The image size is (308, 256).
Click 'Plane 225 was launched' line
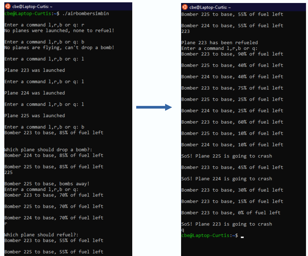[x=35, y=116]
